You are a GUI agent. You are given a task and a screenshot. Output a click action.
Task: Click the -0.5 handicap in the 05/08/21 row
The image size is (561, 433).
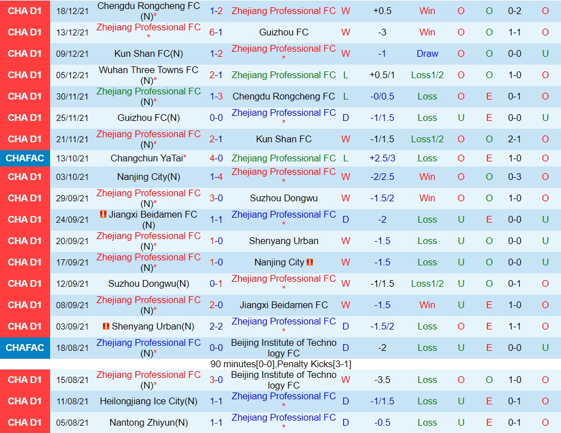pyautogui.click(x=382, y=422)
